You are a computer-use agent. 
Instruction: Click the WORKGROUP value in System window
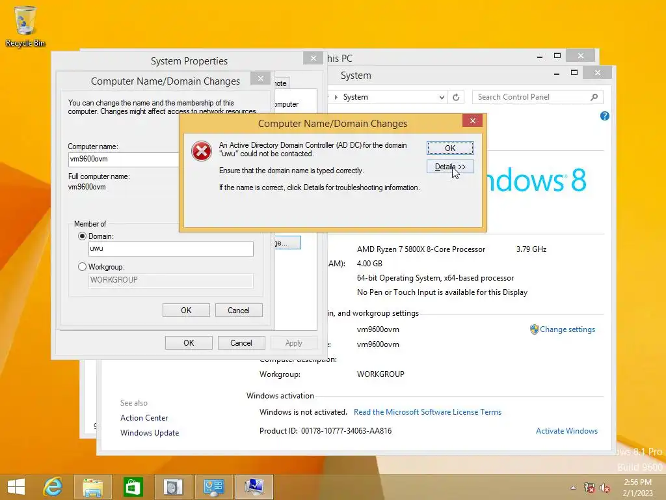(380, 374)
